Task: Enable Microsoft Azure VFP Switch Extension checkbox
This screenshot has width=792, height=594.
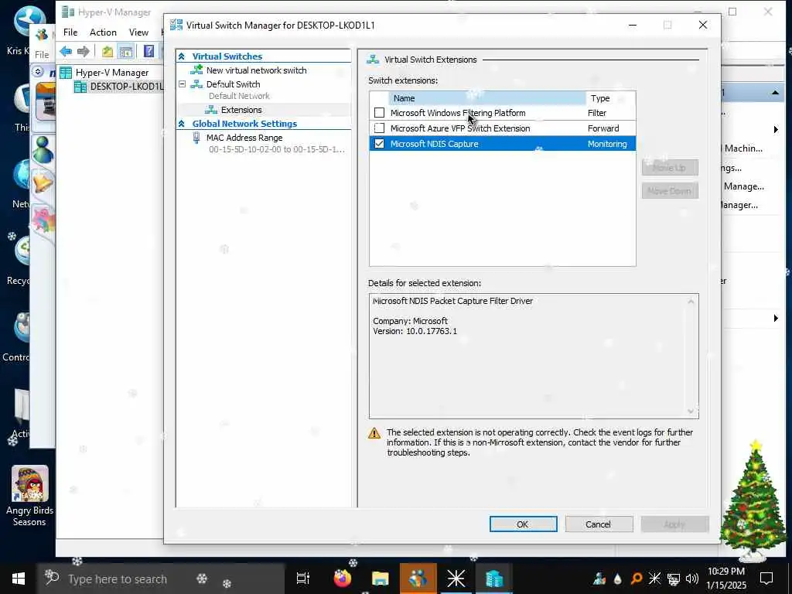Action: click(x=379, y=128)
